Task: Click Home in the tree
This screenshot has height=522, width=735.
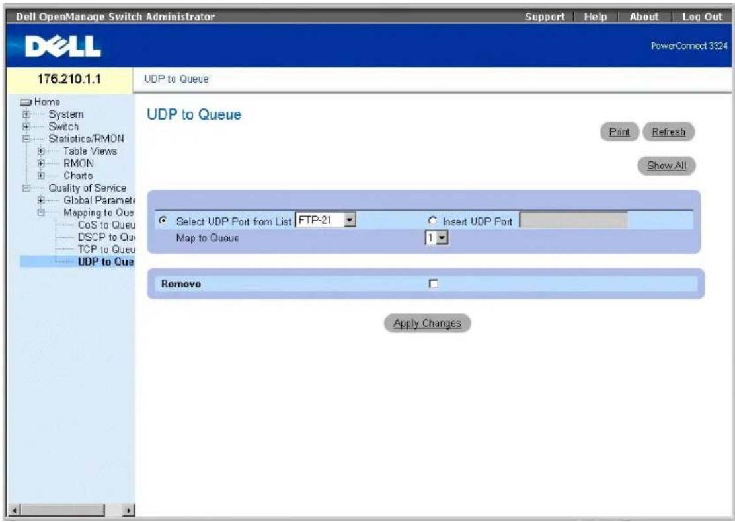Action: click(47, 102)
